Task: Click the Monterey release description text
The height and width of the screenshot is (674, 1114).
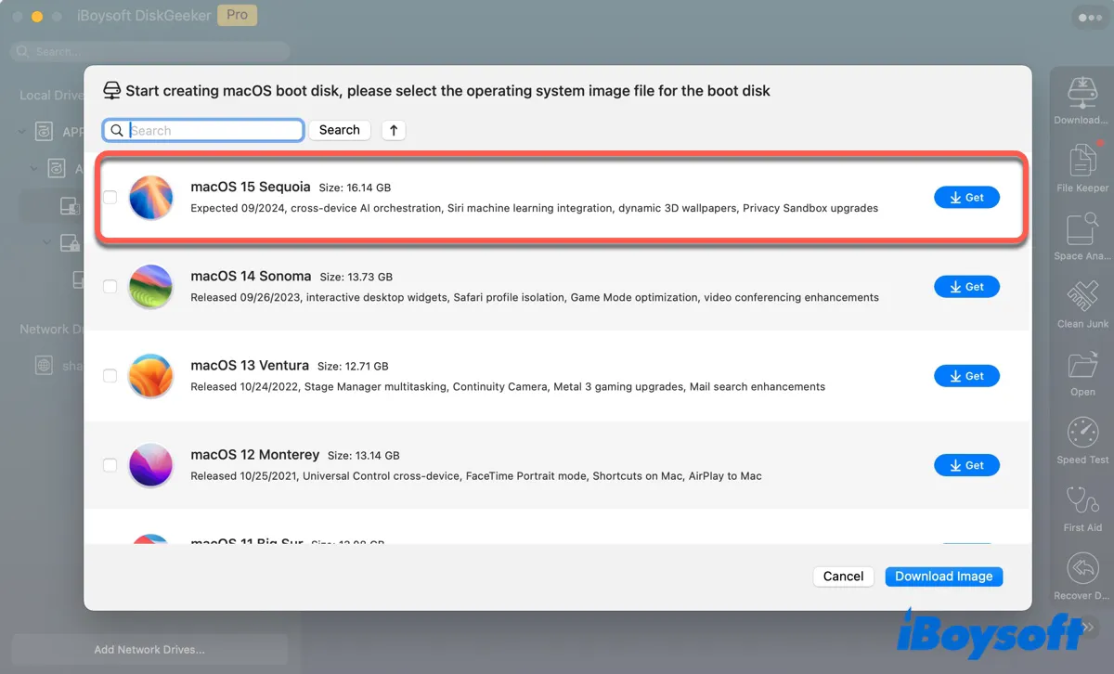Action: [x=476, y=476]
